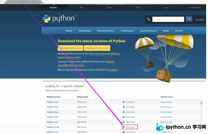
Task: Open the Documentation menu
Action: click(106, 31)
